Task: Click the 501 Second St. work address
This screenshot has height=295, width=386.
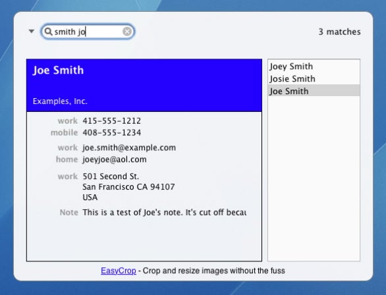Action: (x=111, y=176)
